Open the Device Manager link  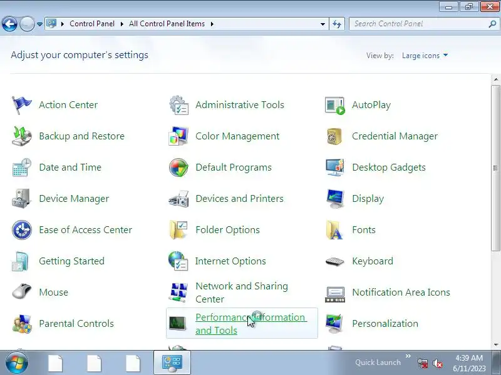74,199
